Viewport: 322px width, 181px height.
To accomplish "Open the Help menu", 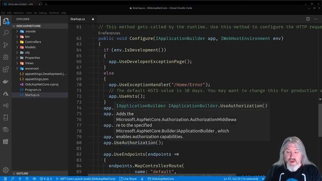I will pos(63,13).
